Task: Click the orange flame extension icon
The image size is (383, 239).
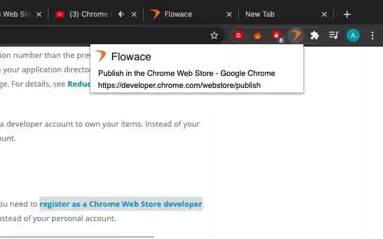Action: point(257,36)
